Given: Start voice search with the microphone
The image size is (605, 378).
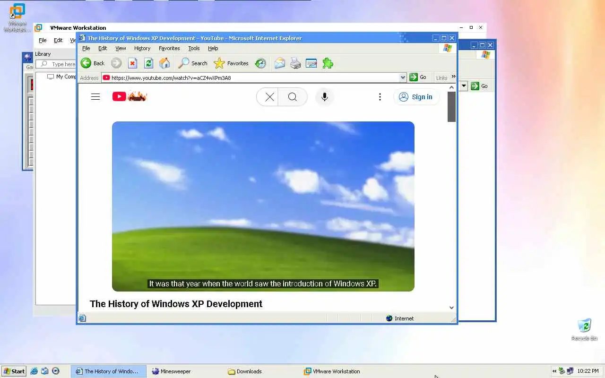Looking at the screenshot, I should (x=324, y=97).
